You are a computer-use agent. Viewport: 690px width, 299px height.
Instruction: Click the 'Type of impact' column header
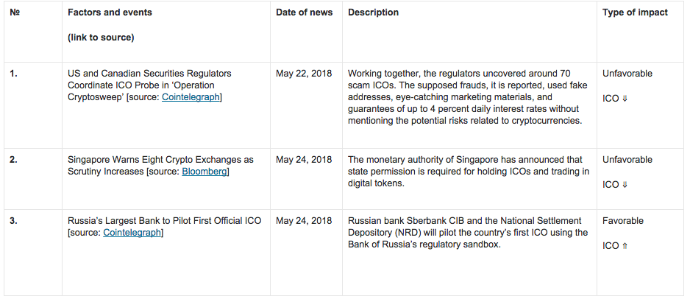pyautogui.click(x=635, y=13)
